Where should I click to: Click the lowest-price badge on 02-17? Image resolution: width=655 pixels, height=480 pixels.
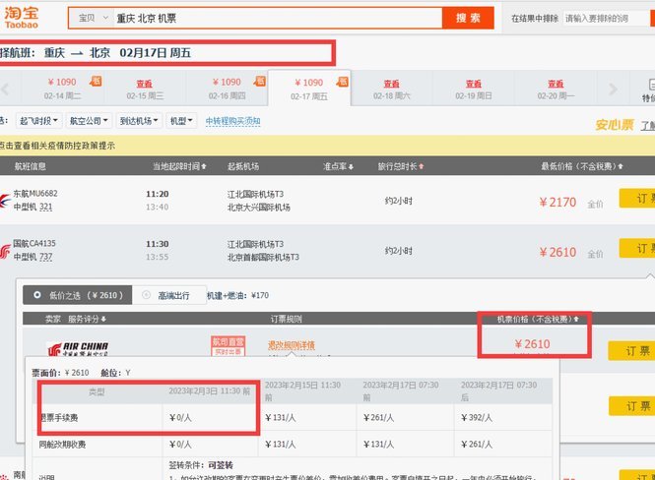[343, 82]
